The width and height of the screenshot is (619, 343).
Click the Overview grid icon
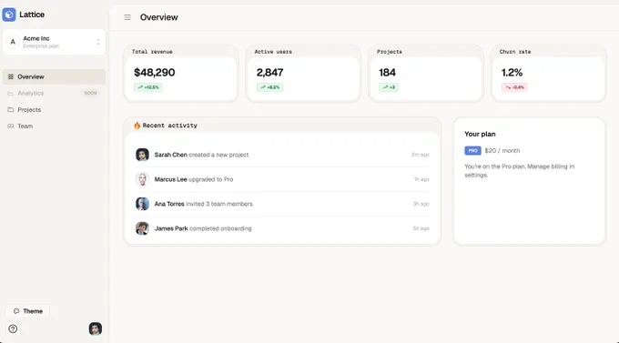[x=11, y=76]
